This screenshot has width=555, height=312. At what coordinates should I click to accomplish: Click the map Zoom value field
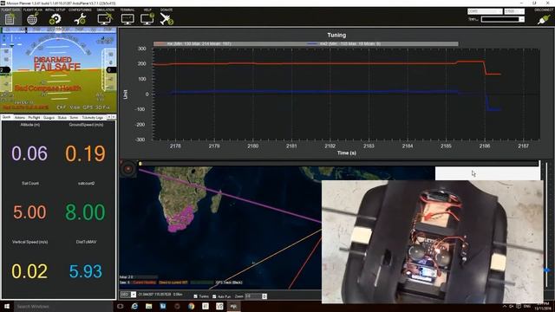pos(253,296)
